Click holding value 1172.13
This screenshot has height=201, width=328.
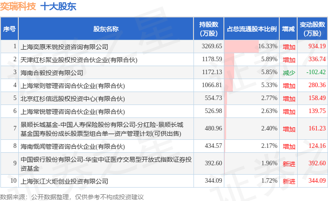(212, 72)
